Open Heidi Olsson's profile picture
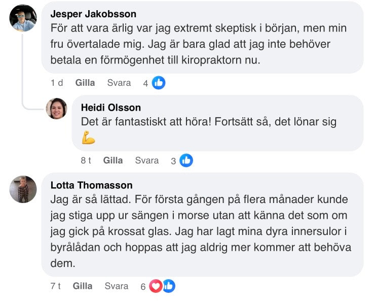Screen dimensions: 373x302 (57, 109)
